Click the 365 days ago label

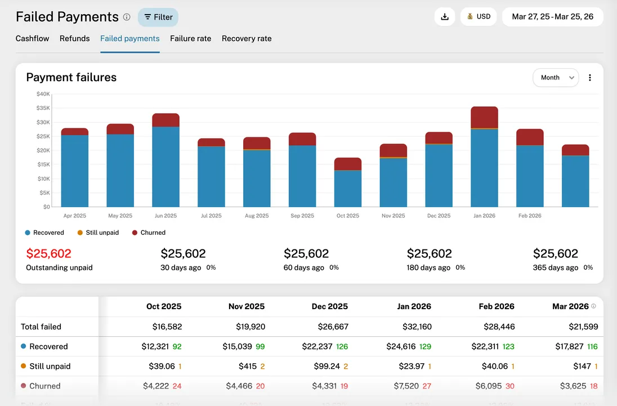556,267
